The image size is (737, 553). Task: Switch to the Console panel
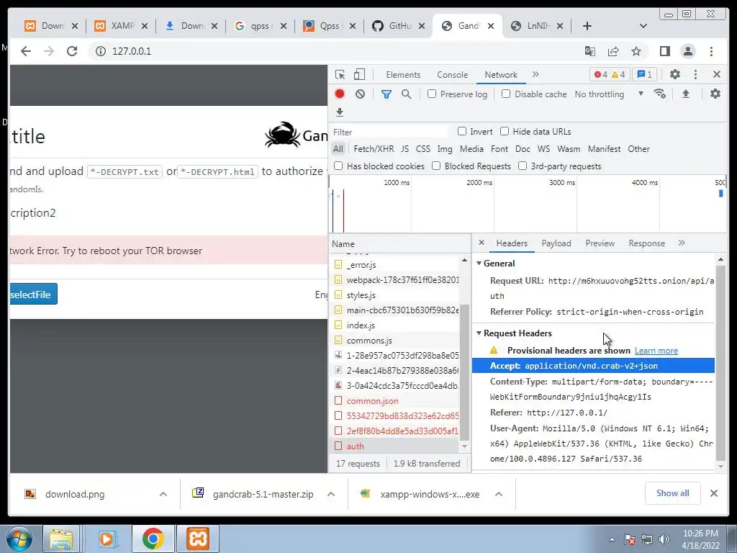pos(452,74)
